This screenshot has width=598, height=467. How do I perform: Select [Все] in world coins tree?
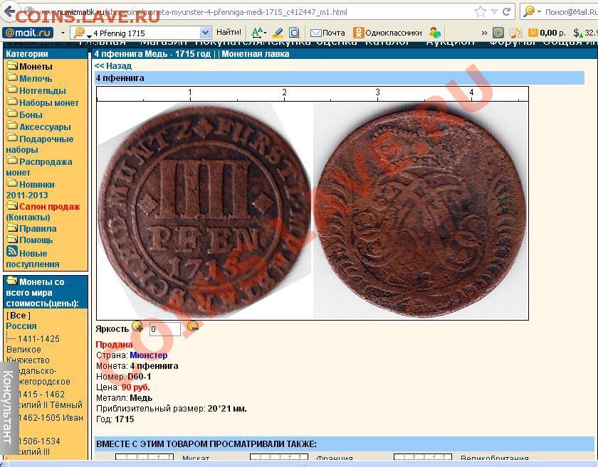coord(19,316)
